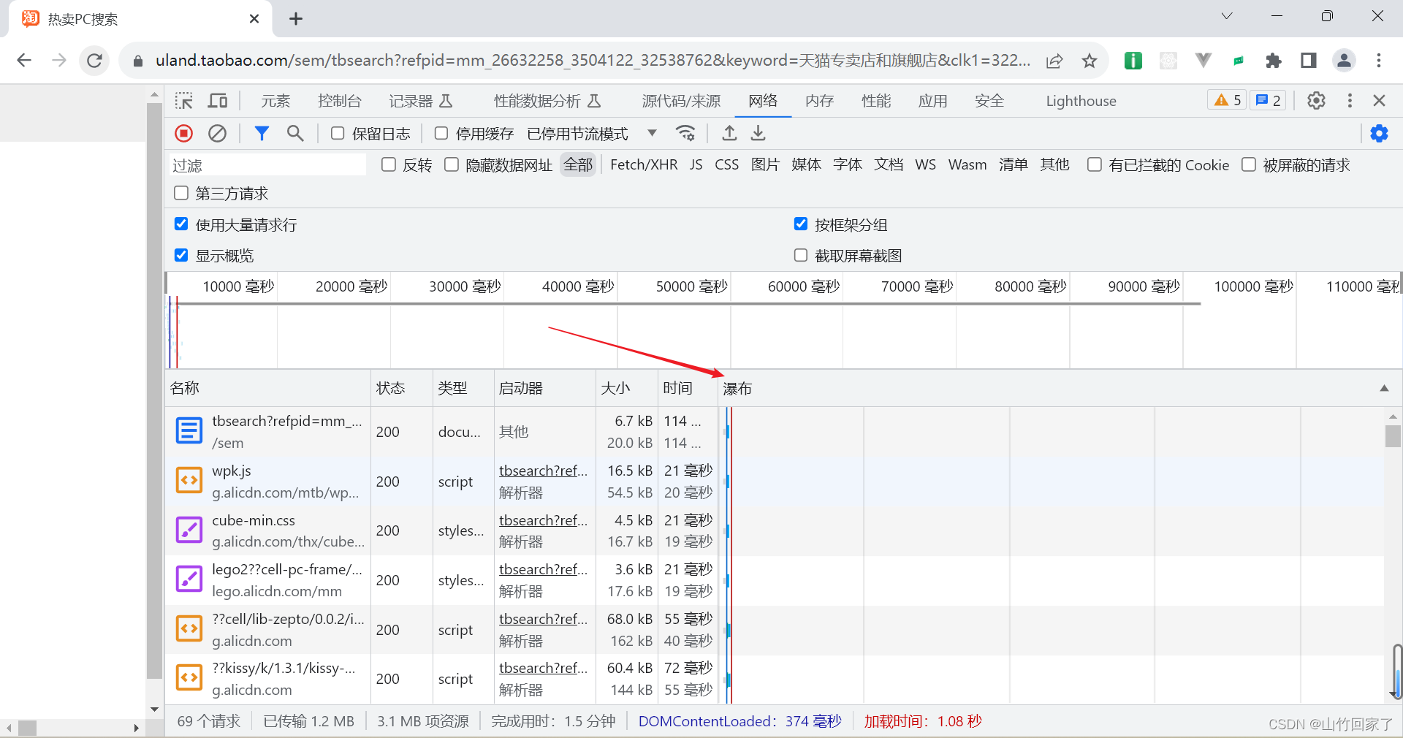The width and height of the screenshot is (1403, 738).
Task: Toggle browser side panel icon
Action: coord(1309,61)
